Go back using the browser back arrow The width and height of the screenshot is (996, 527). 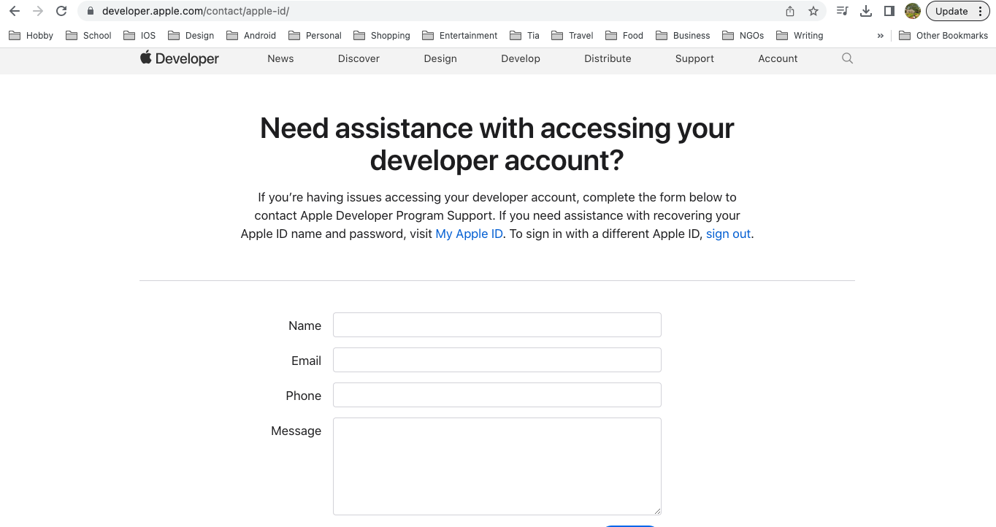(x=15, y=11)
